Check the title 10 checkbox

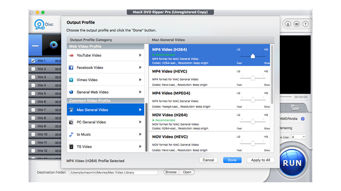33,134
